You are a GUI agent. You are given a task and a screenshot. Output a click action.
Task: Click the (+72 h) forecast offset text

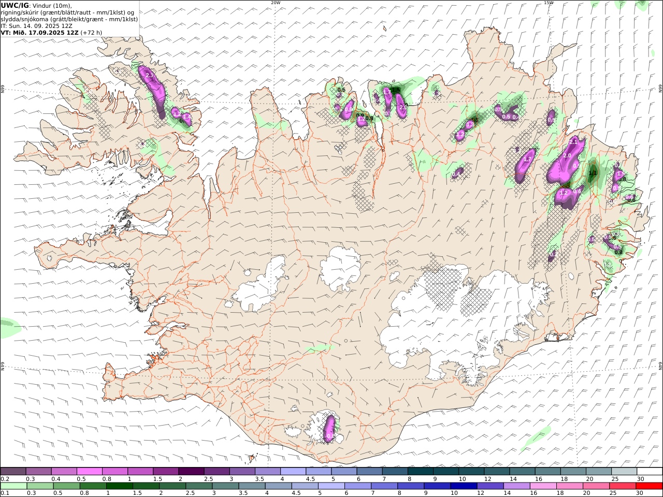(x=92, y=33)
